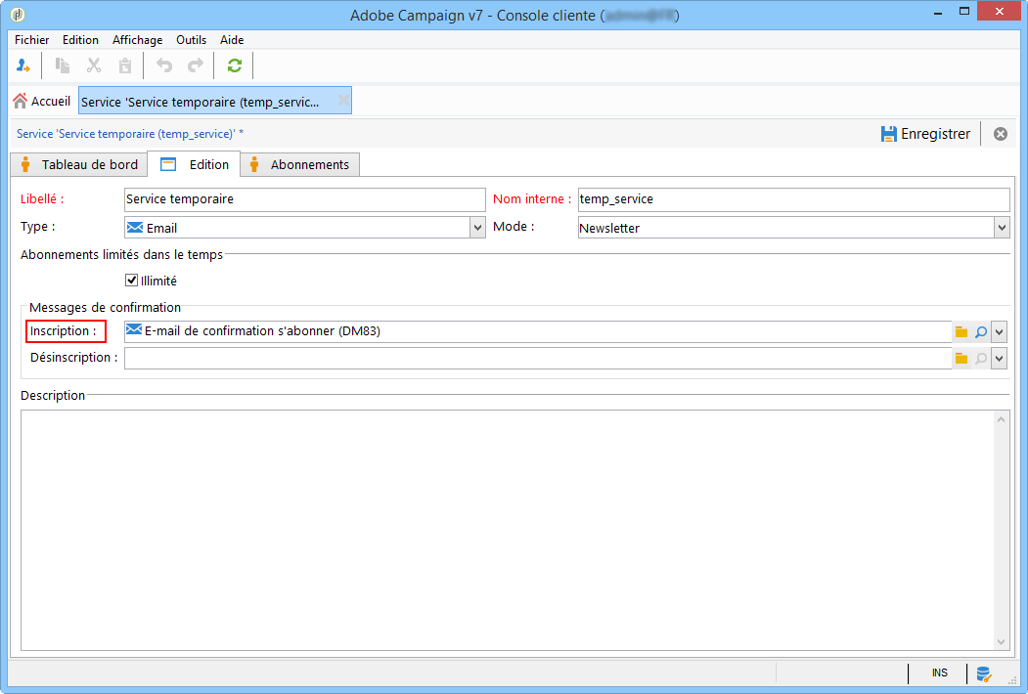This screenshot has width=1028, height=694.
Task: Maximize the Adobe Campaign window
Action: (x=964, y=11)
